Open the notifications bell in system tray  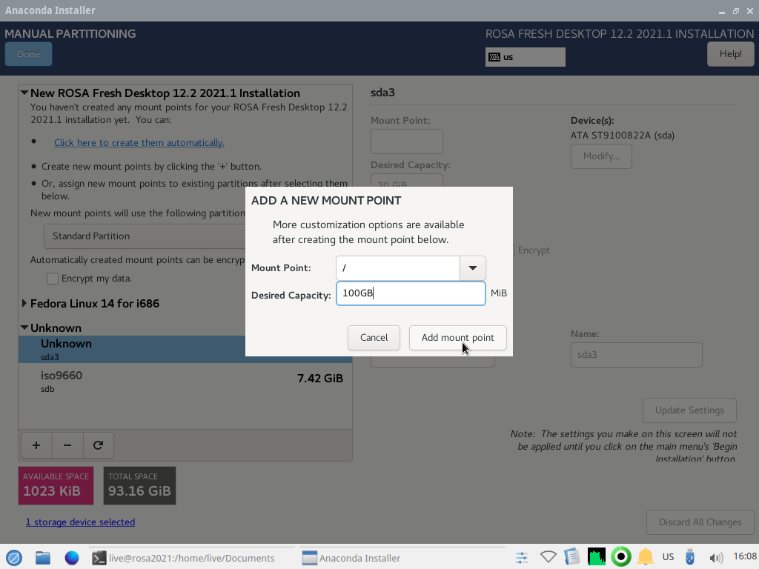[646, 558]
